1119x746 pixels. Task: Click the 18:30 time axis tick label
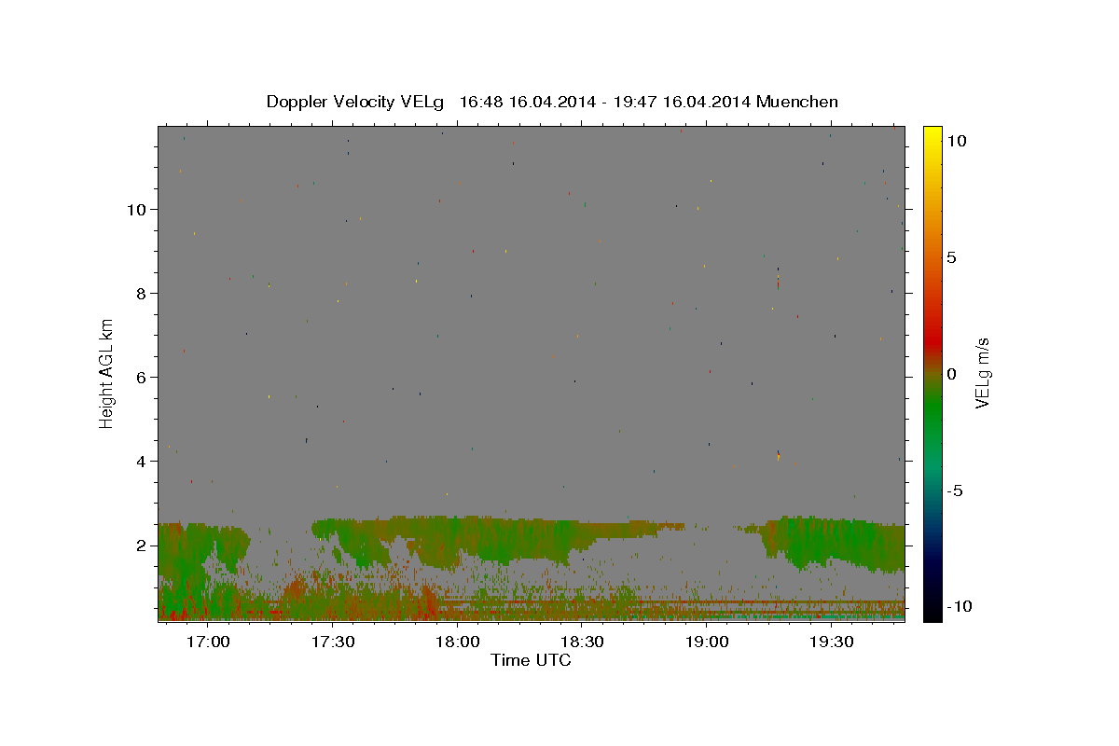point(583,642)
